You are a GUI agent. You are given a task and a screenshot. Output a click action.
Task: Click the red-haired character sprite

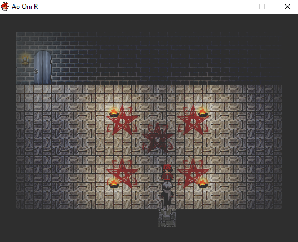[167, 173]
